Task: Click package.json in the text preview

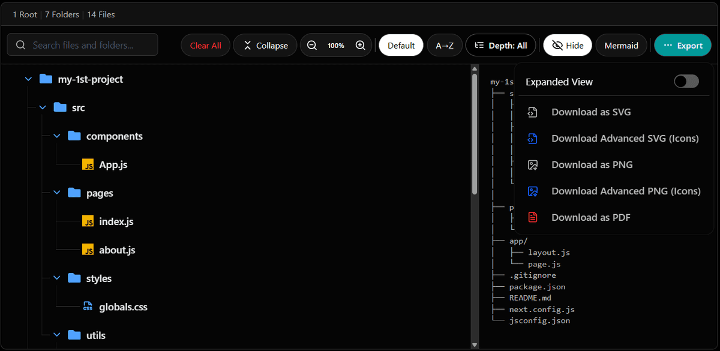Action: pyautogui.click(x=538, y=287)
